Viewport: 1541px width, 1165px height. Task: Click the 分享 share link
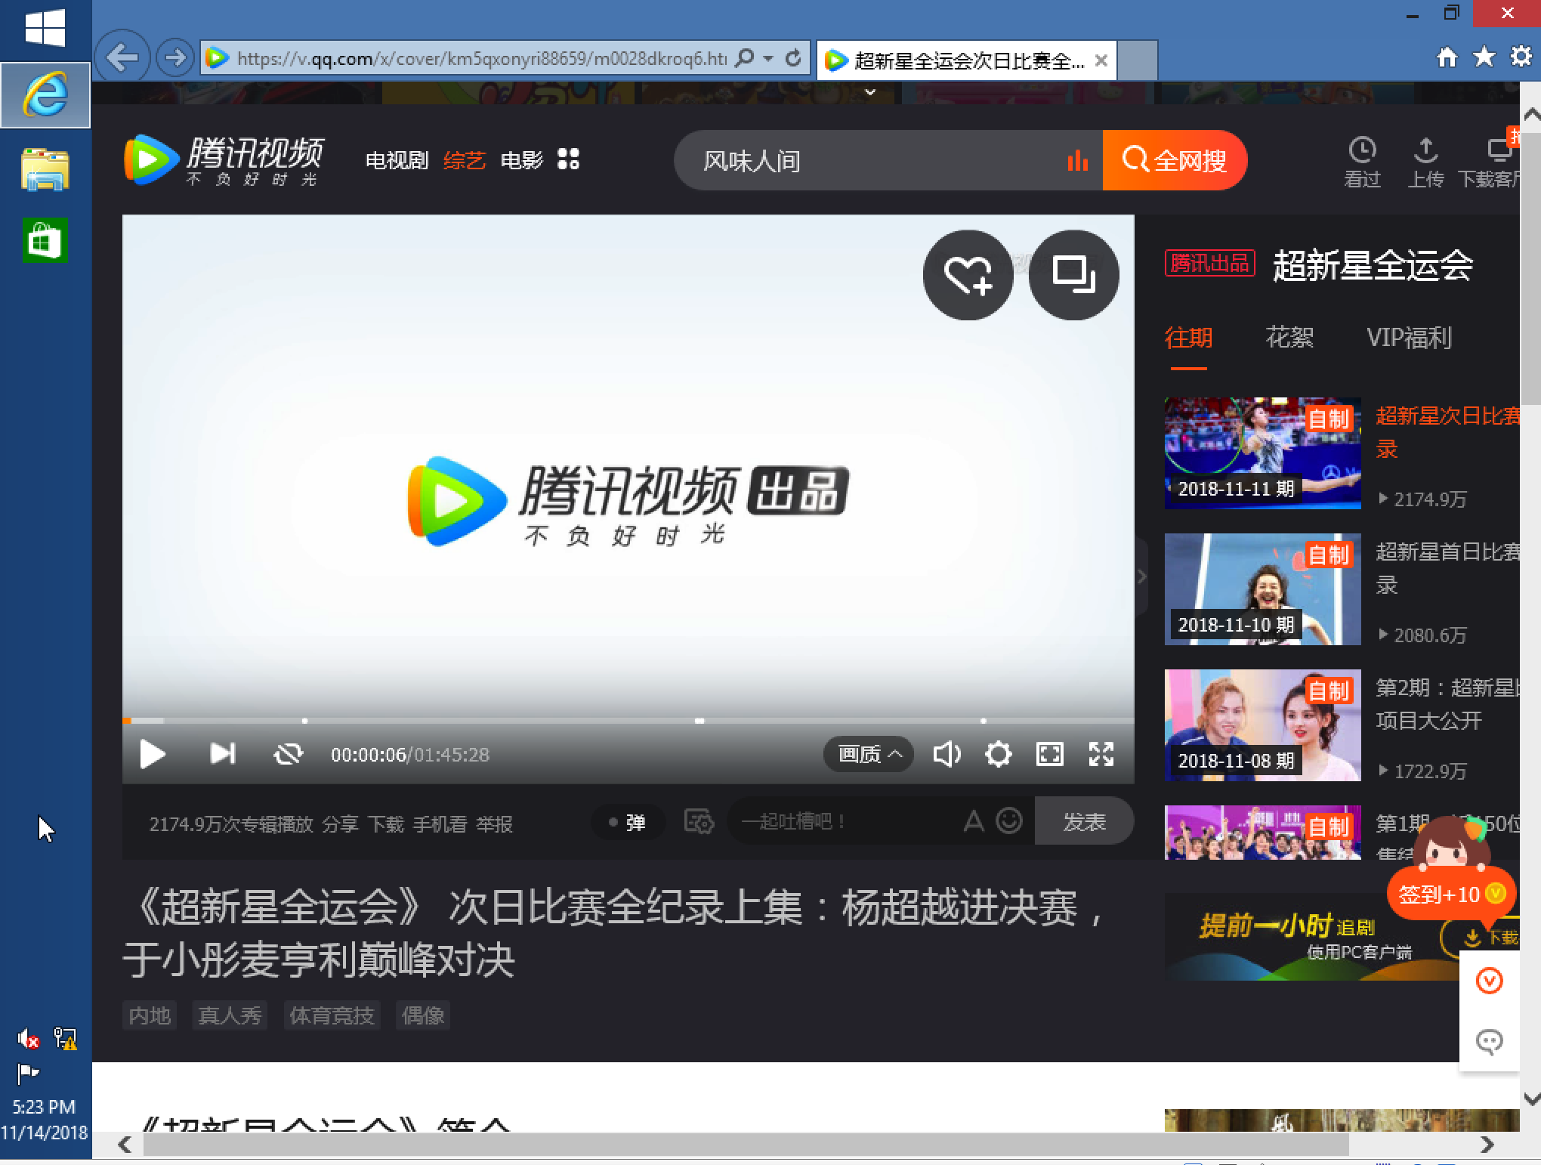[x=341, y=824]
